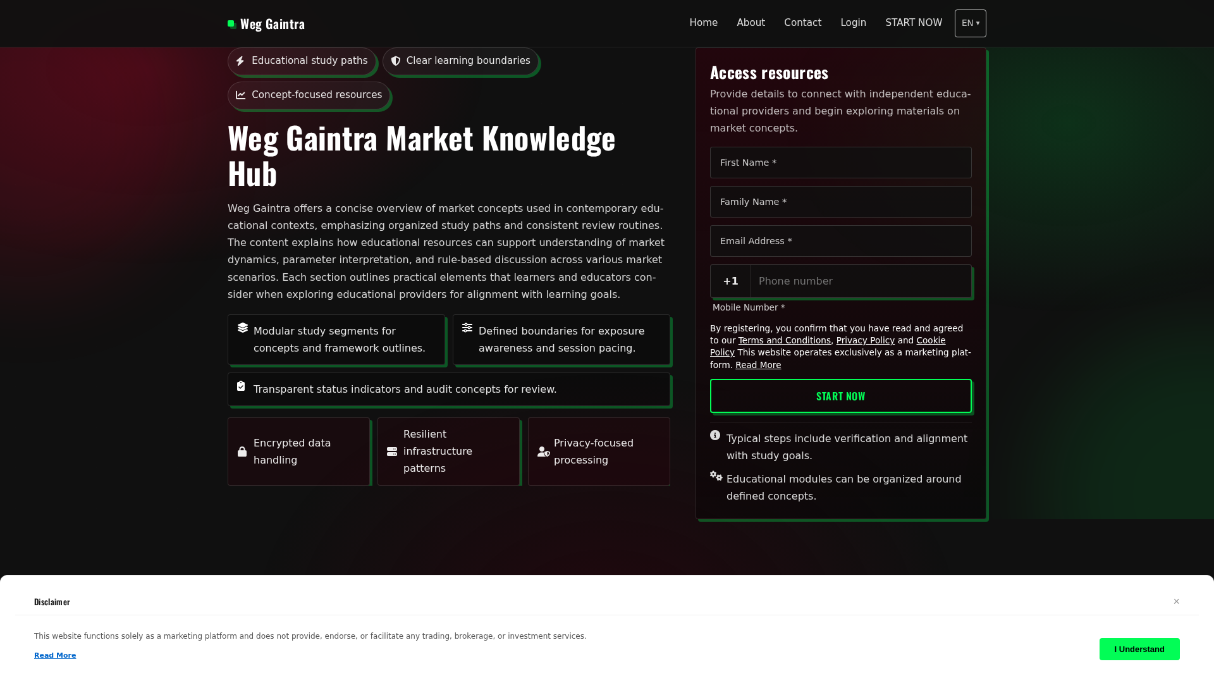Viewport: 1214px width, 683px height.
Task: Click the user shield icon for Privacy-focused processing
Action: click(x=544, y=452)
